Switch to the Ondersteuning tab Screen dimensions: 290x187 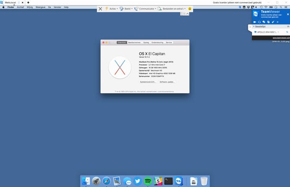157,43
